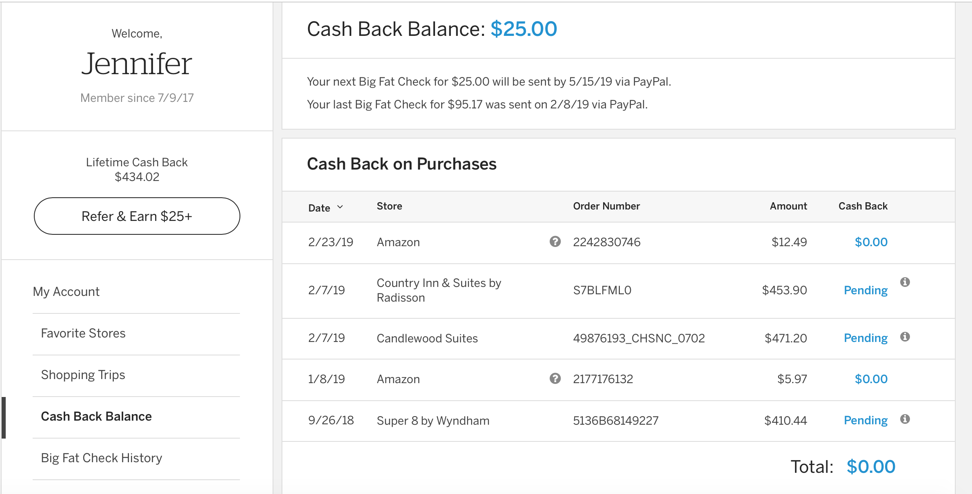Click $0.00 cash back for 1/8/19 Amazon order
Screen dimensions: 972x494
871,379
